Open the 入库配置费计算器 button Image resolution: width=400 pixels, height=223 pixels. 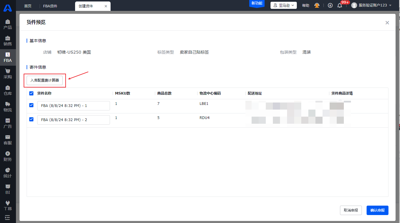45,80
